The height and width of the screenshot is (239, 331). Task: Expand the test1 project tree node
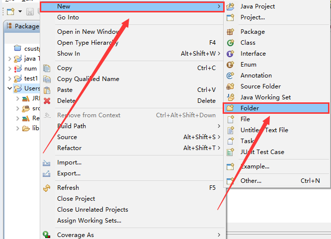click(9, 79)
